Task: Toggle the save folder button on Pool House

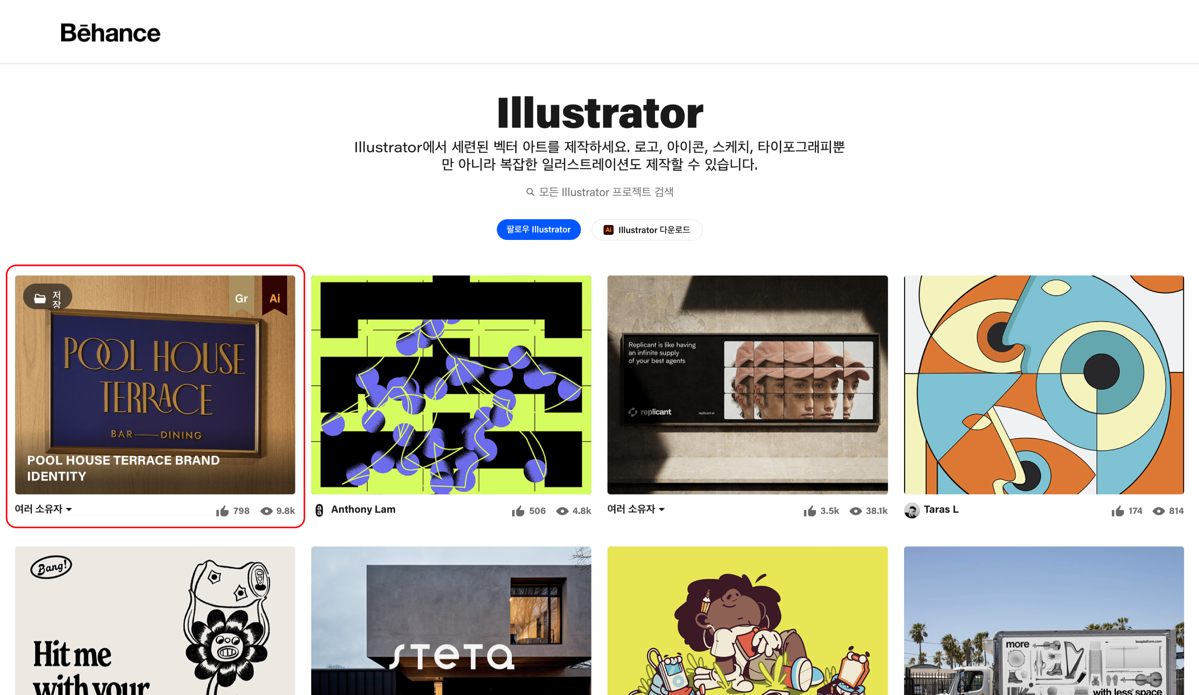Action: pyautogui.click(x=48, y=298)
